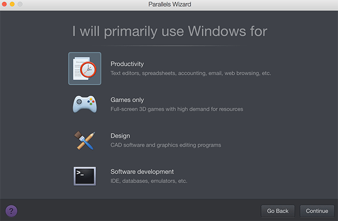
Task: Click the Continue button
Action: pyautogui.click(x=317, y=211)
